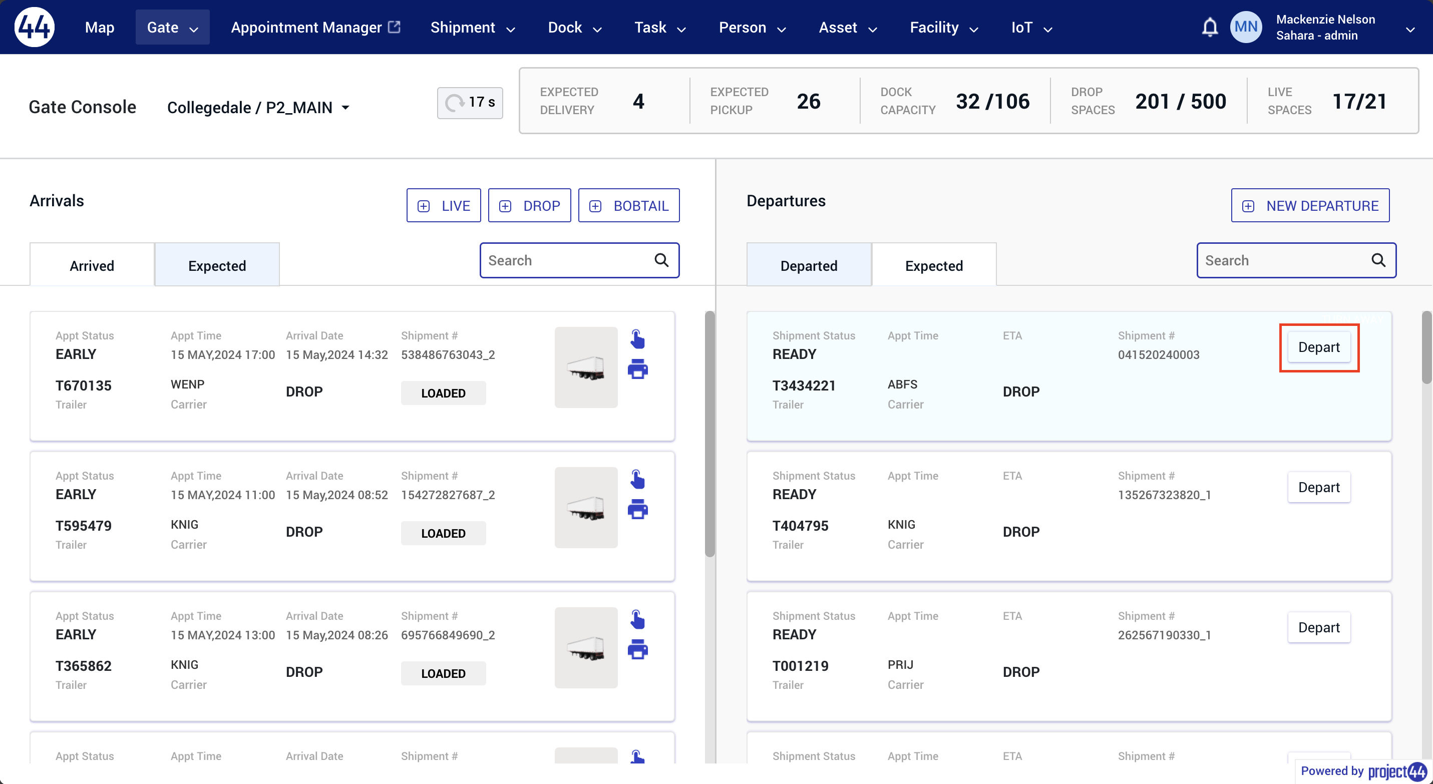Switch to the Expected tab in Arrivals
The width and height of the screenshot is (1433, 784).
point(217,265)
